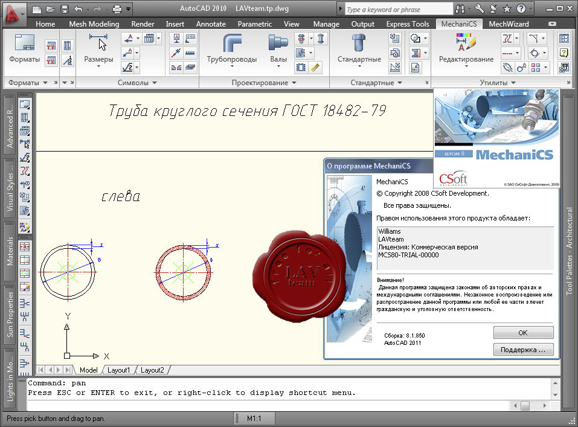Viewport: 578px width, 427px height.
Task: Switch to the Express Tools ribbon tab
Action: [408, 24]
